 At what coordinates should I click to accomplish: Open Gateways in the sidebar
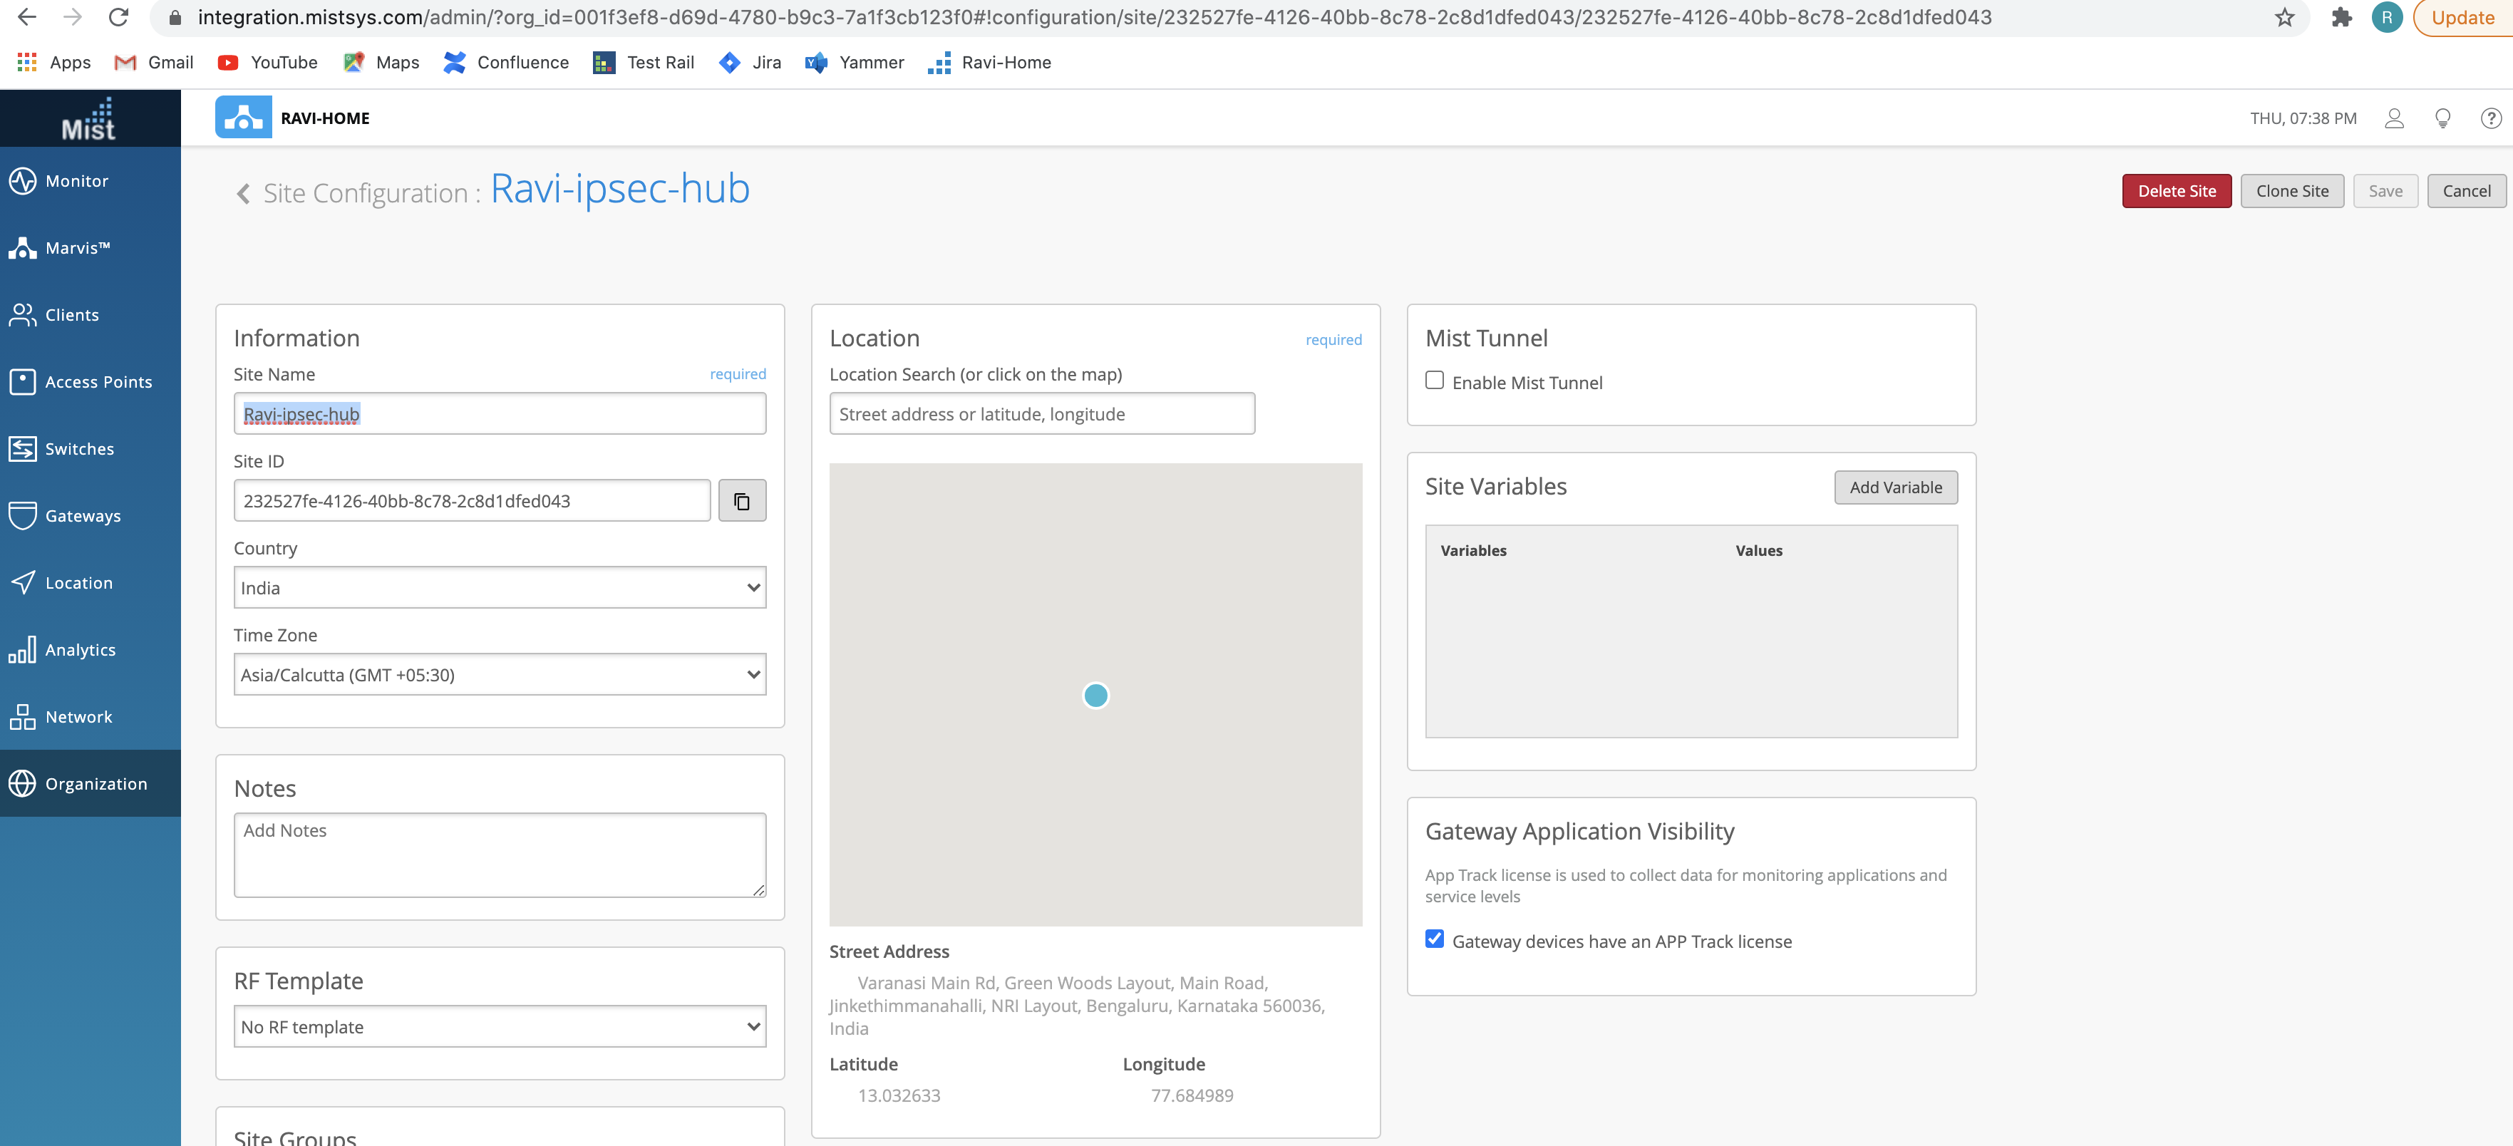point(83,516)
